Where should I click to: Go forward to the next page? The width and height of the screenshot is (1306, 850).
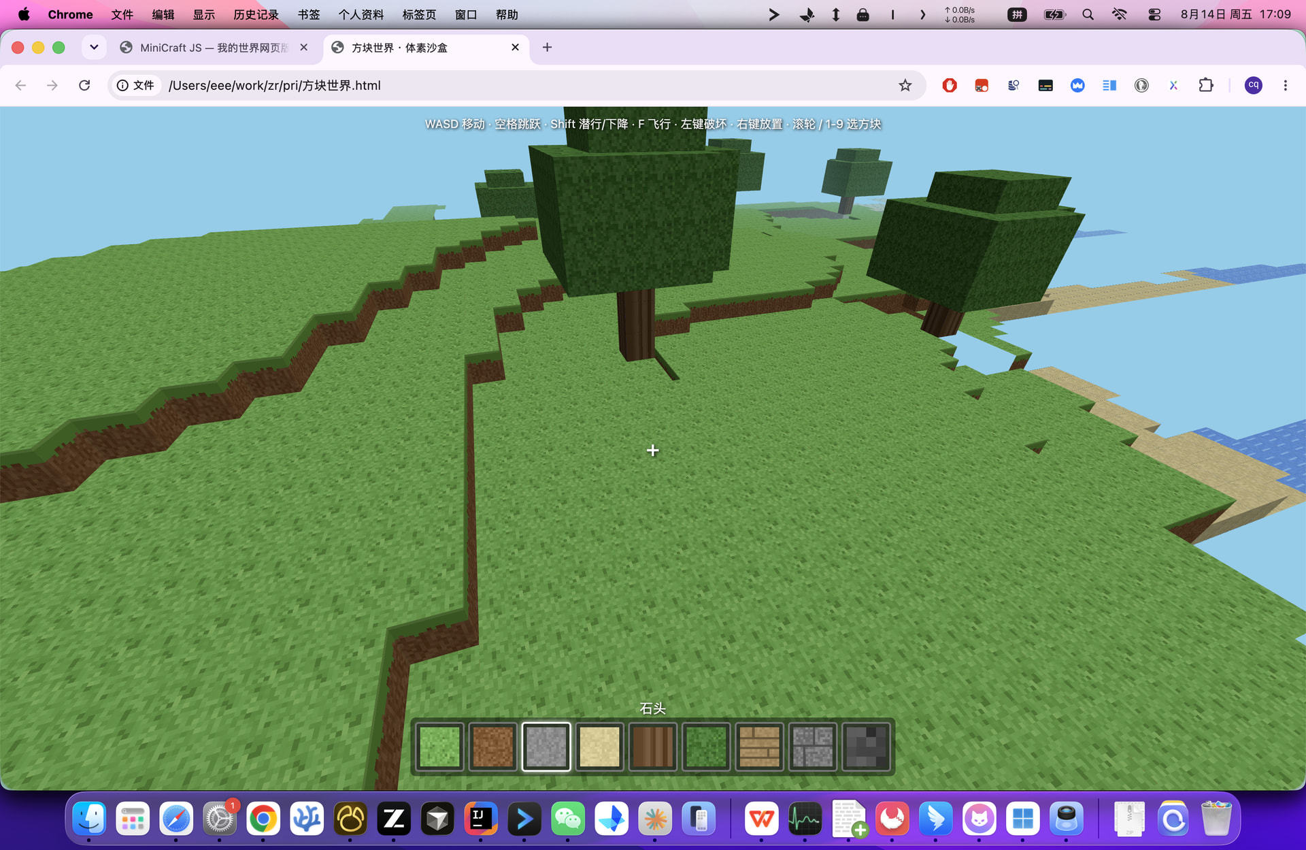click(52, 85)
